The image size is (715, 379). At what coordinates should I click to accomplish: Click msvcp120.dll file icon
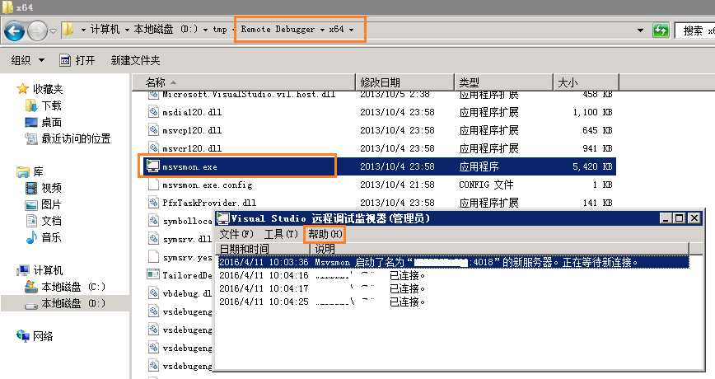pos(154,130)
